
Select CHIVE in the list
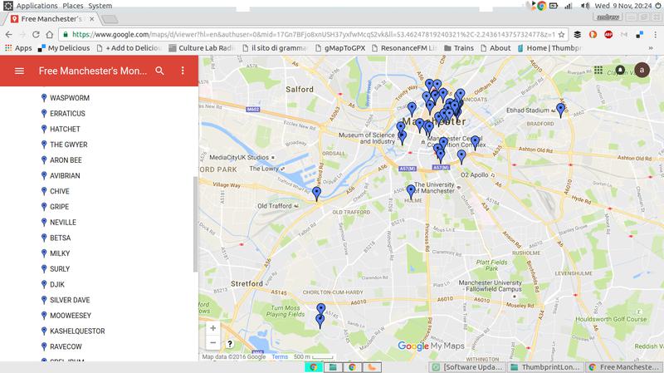tap(59, 191)
